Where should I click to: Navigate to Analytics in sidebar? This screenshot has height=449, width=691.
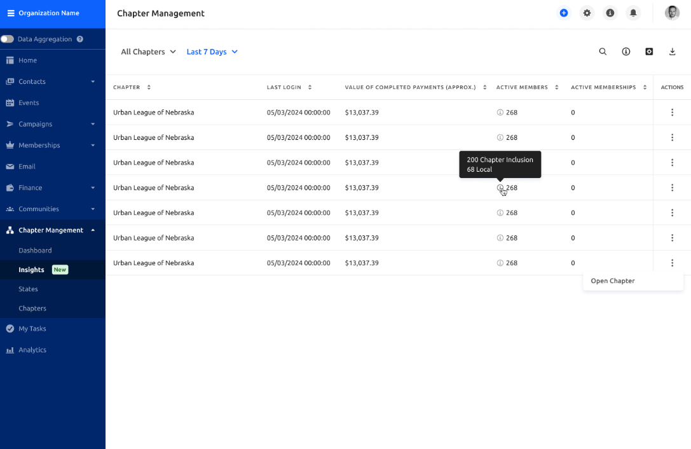32,350
